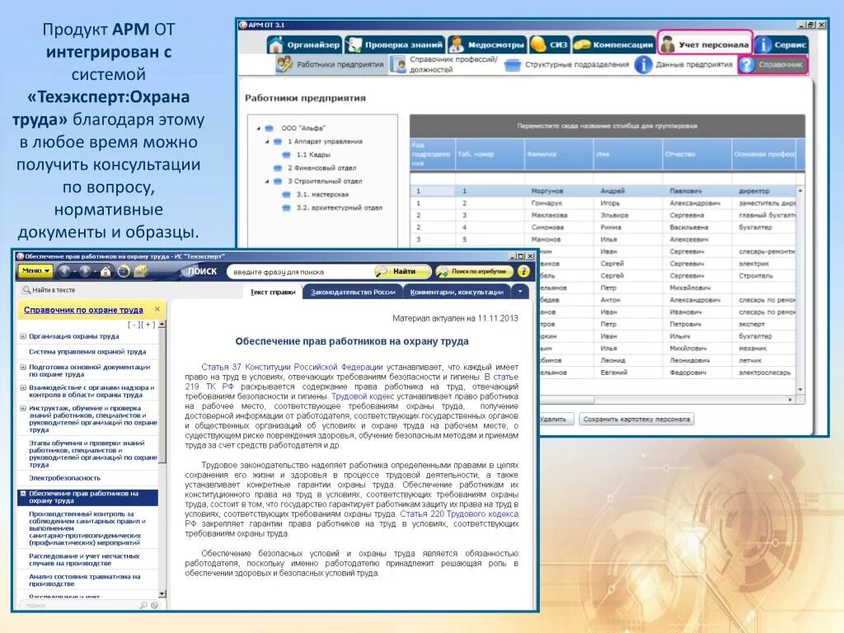Collapse all nodes with [ - ] control
Image resolution: width=844 pixels, height=633 pixels.
point(134,325)
